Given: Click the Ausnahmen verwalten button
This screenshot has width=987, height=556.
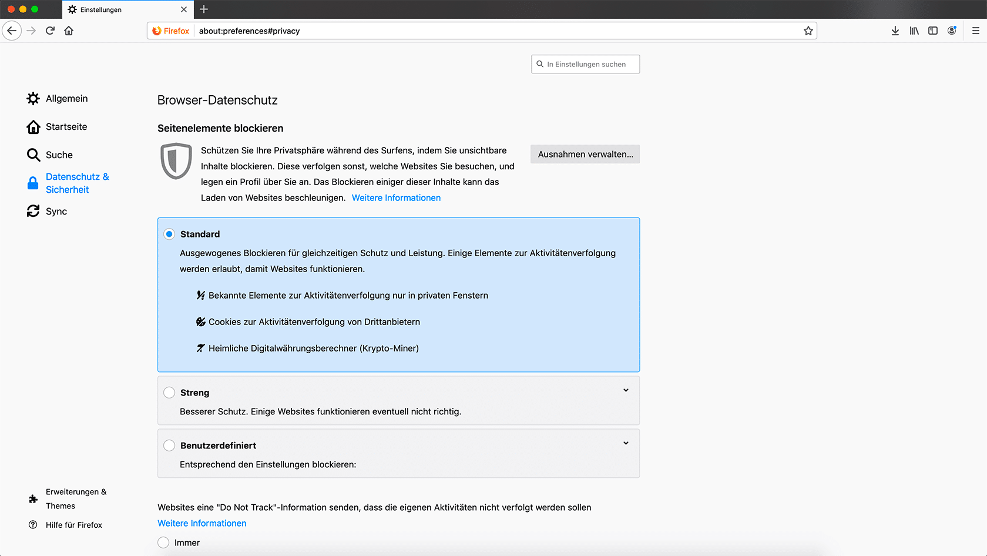Looking at the screenshot, I should pyautogui.click(x=585, y=155).
